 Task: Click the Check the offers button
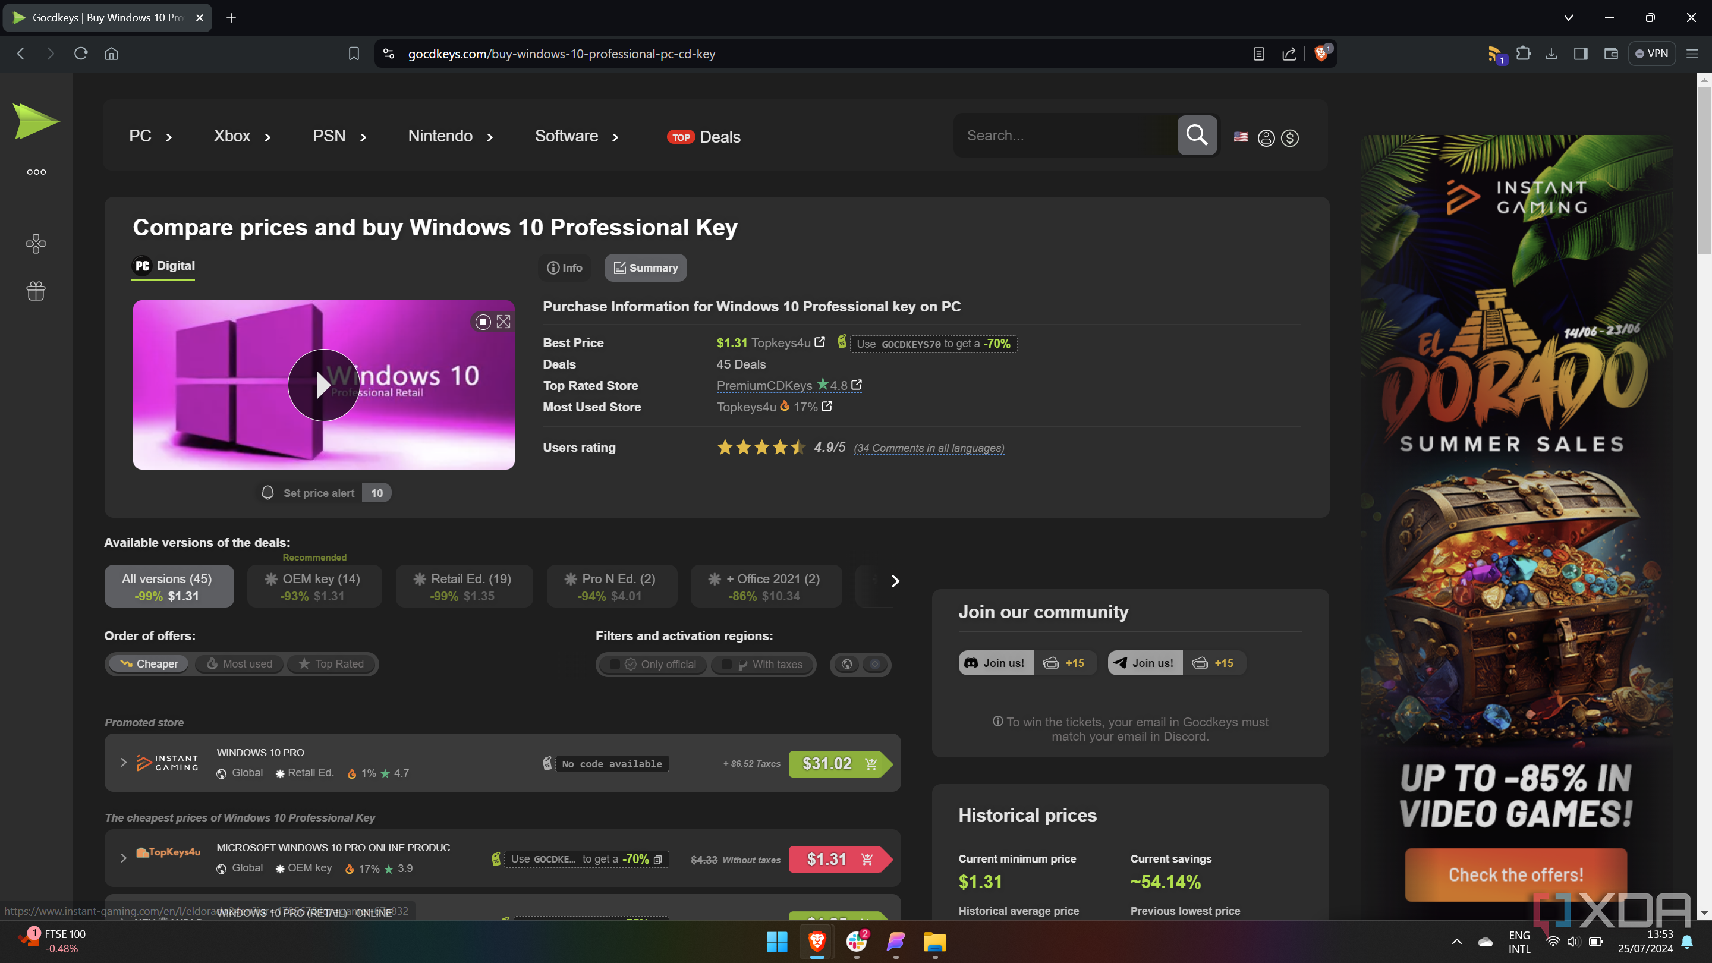(1515, 874)
